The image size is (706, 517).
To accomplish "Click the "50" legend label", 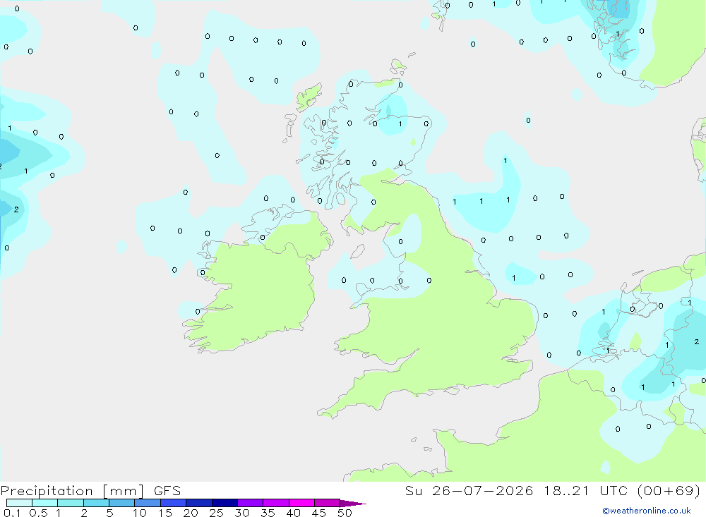I will [345, 513].
